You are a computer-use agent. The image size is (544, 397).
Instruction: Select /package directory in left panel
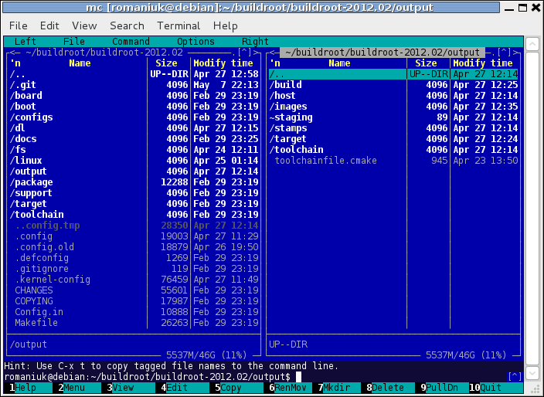[x=134, y=182]
